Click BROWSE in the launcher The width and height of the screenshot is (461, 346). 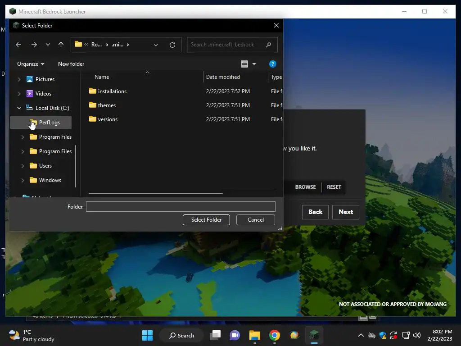[306, 187]
